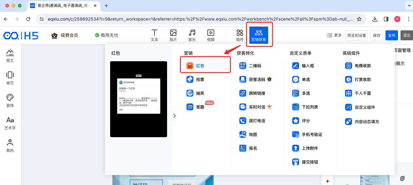Open the 视频 video tool
This screenshot has width=413, height=185.
(x=211, y=35)
